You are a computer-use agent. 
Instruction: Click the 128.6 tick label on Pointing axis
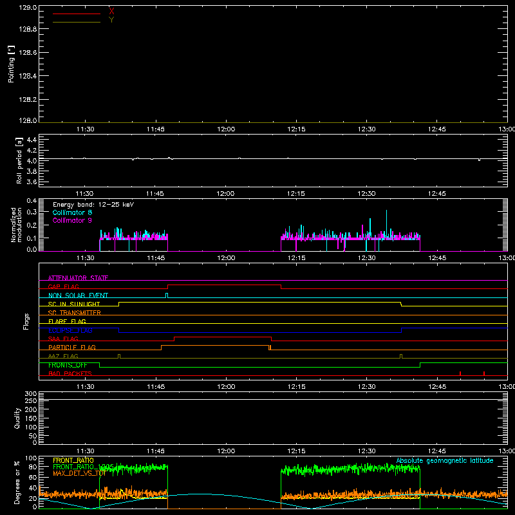pyautogui.click(x=28, y=52)
